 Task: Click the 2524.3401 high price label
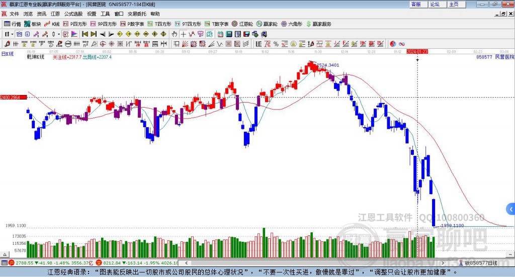(328, 65)
